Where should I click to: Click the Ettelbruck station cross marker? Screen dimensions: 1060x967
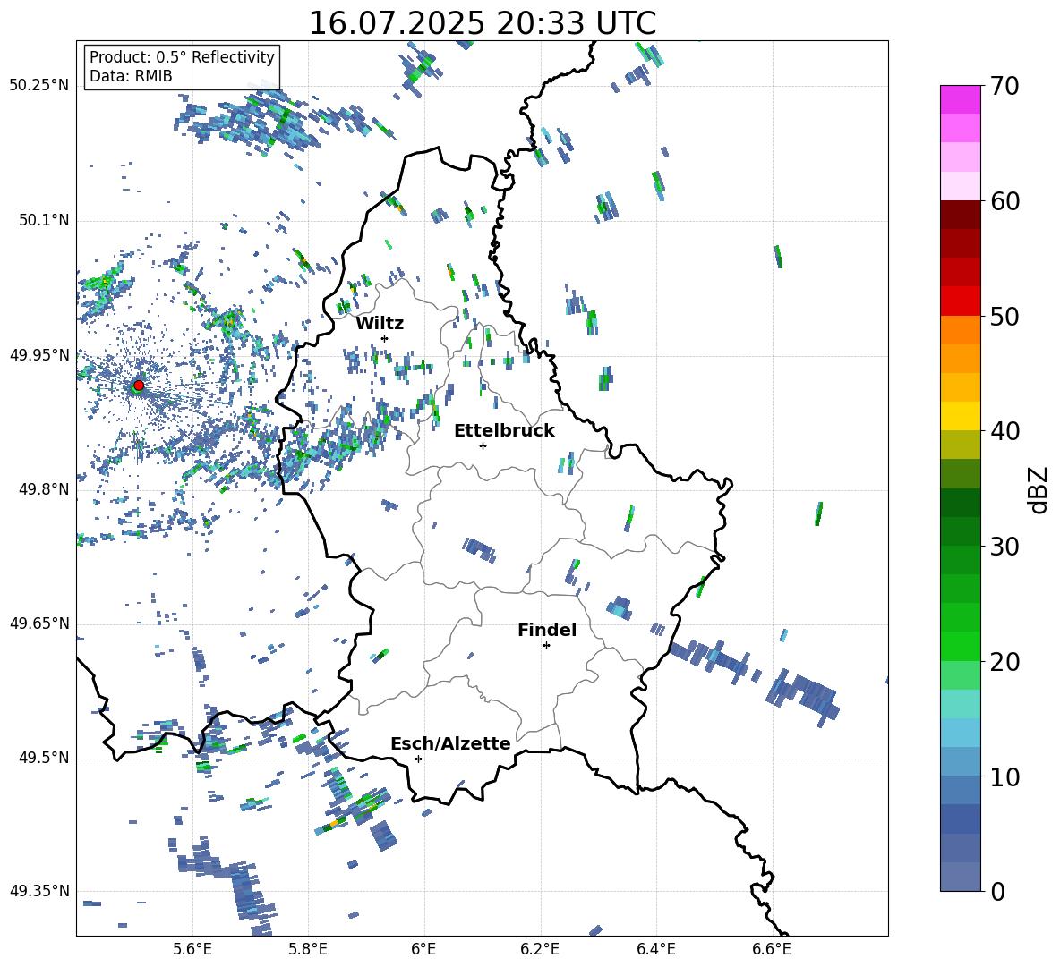coord(483,445)
